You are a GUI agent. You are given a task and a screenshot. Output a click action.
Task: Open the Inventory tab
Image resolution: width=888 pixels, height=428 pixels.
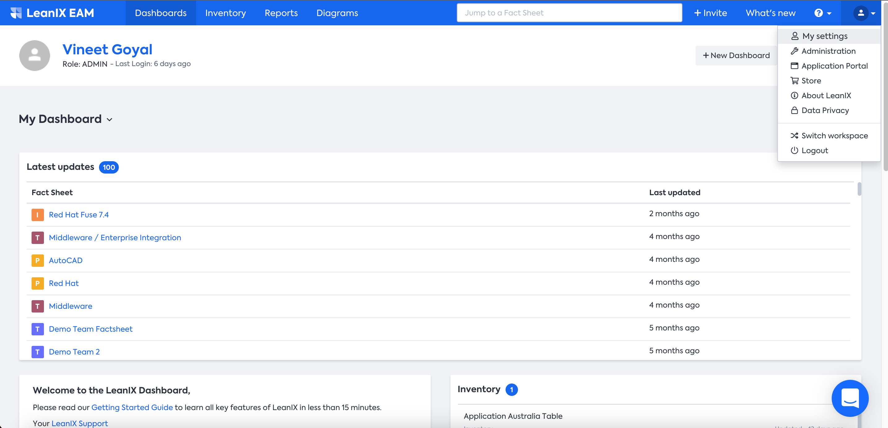(226, 13)
